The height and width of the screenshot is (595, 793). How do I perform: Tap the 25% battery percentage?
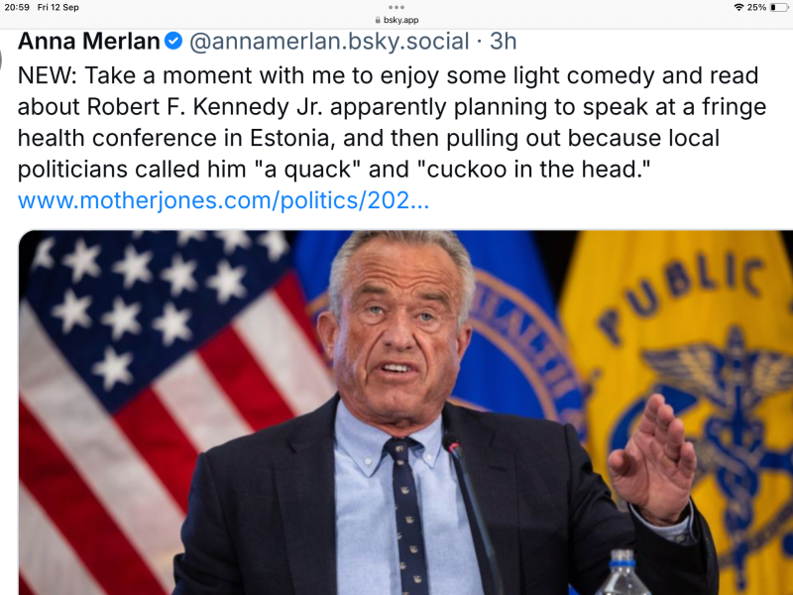(x=756, y=7)
